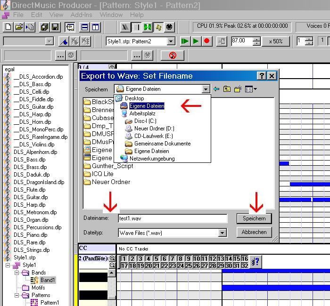The height and width of the screenshot is (306, 330).
Task: Click the Speichern button
Action: [x=254, y=218]
